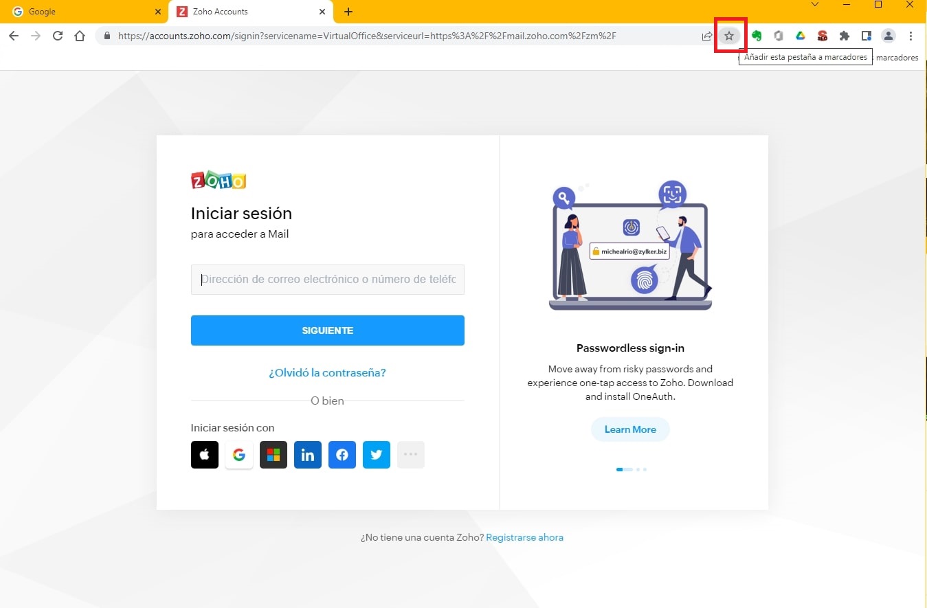Click the SIGUIENTE button
927x608 pixels.
coord(328,330)
